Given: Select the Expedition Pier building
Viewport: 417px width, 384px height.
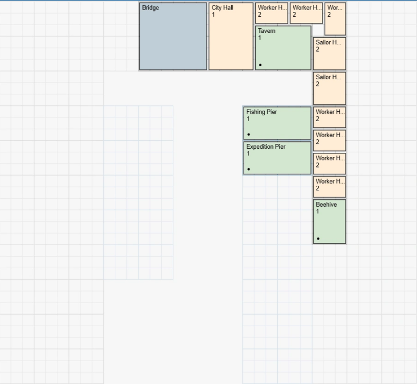Looking at the screenshot, I should pyautogui.click(x=277, y=158).
